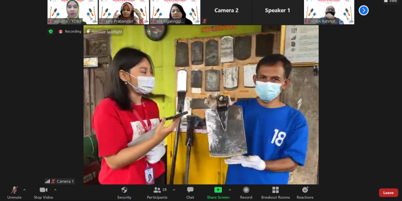This screenshot has height=201, width=402.
Task: Open the Chat panel
Action: point(190,193)
